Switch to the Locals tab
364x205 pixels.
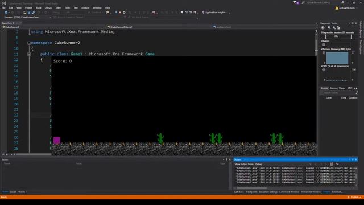(x=13, y=192)
